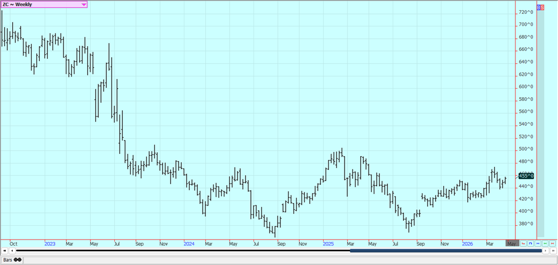This screenshot has height=265, width=558.
Task: Click the dark blue horizontal scrollbar thumb
Action: click(x=445, y=251)
